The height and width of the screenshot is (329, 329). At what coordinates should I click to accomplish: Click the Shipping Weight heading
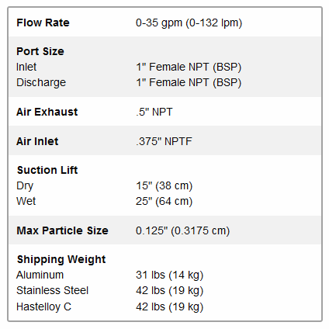(61, 260)
